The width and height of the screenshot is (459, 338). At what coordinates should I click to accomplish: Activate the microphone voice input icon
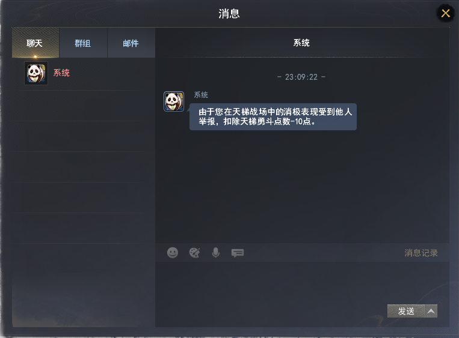point(216,253)
